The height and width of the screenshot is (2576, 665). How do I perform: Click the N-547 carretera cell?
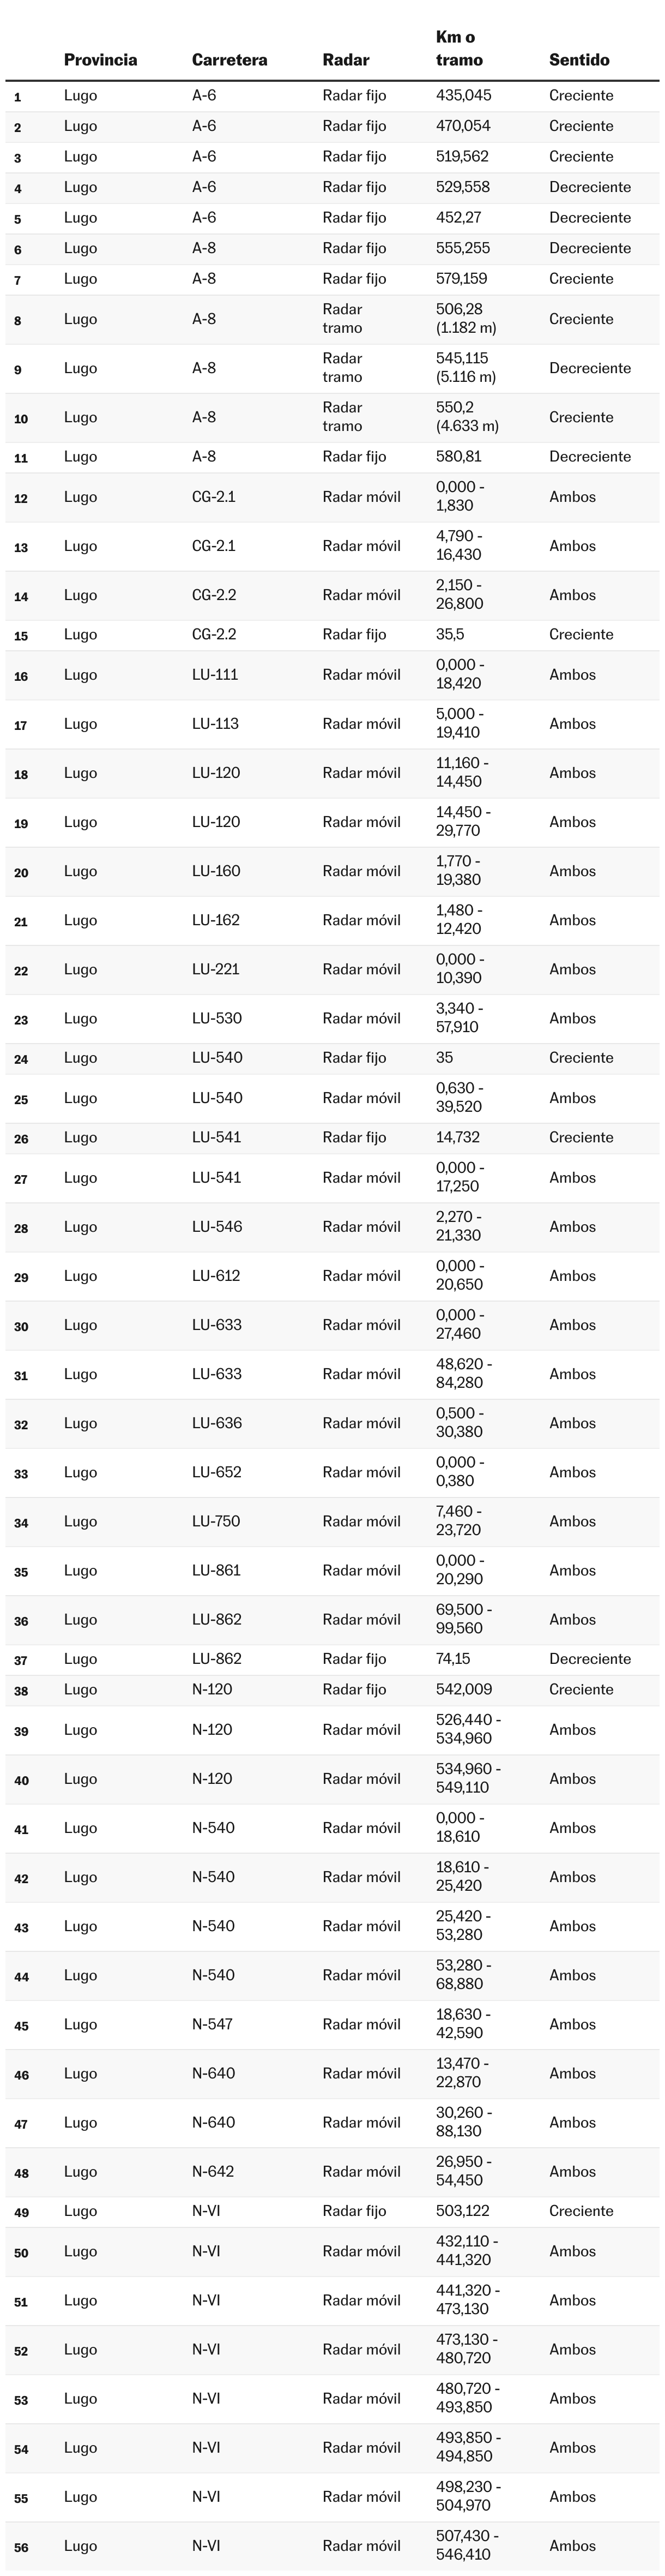[211, 2024]
